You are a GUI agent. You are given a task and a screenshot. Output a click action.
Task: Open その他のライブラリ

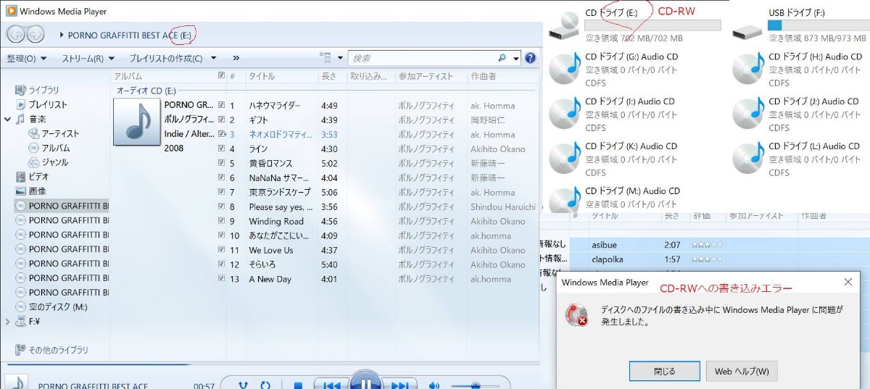(x=51, y=350)
